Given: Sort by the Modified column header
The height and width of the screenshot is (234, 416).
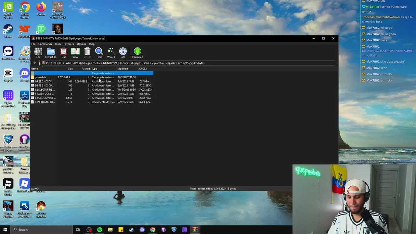Looking at the screenshot, I should 127,69.
